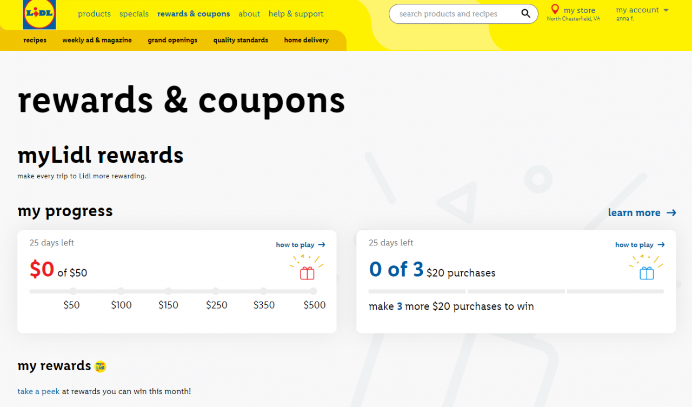This screenshot has height=407, width=692.
Task: Open the home delivery section
Action: coord(306,40)
